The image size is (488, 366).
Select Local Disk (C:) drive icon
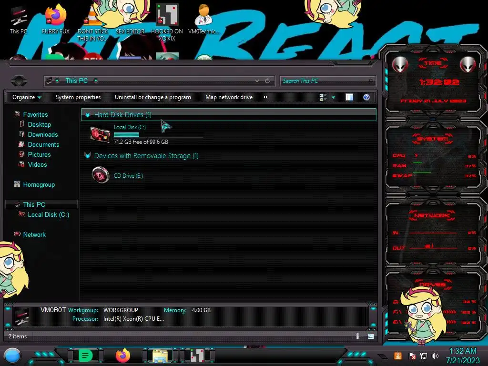click(x=100, y=134)
